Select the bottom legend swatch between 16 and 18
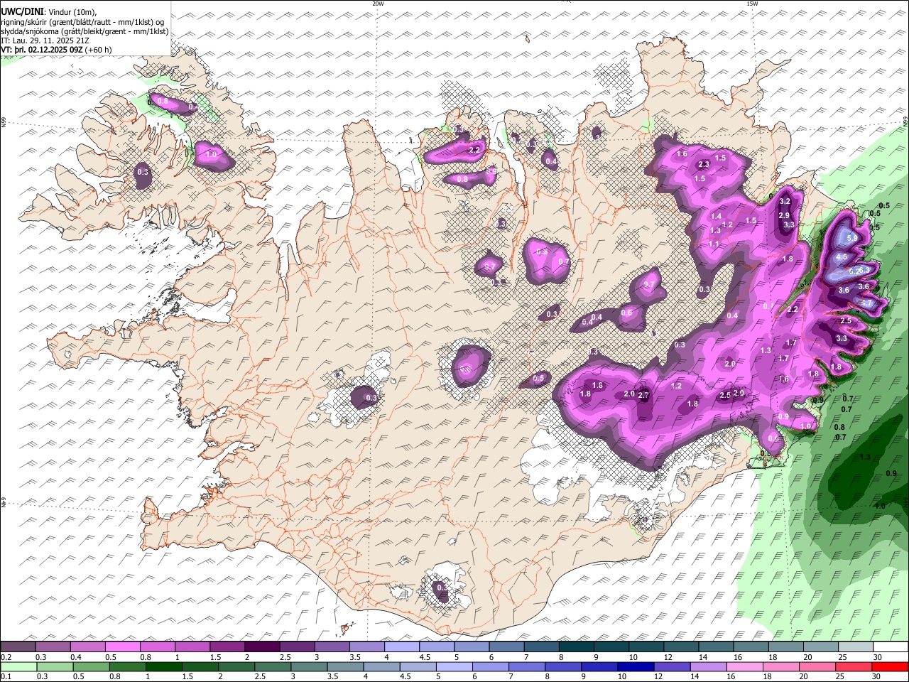Screen dimensions: 909x682 point(745,666)
